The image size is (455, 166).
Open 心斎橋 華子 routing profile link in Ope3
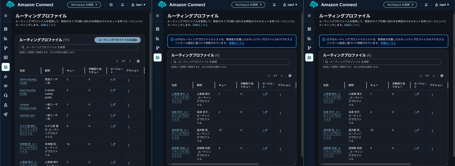[x=332, y=98]
